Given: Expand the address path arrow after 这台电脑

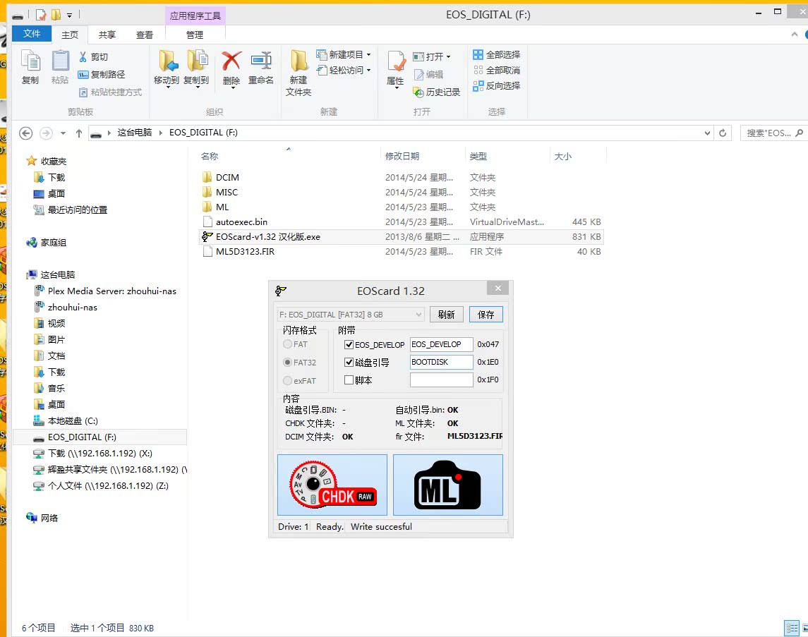Looking at the screenshot, I should click(x=160, y=133).
